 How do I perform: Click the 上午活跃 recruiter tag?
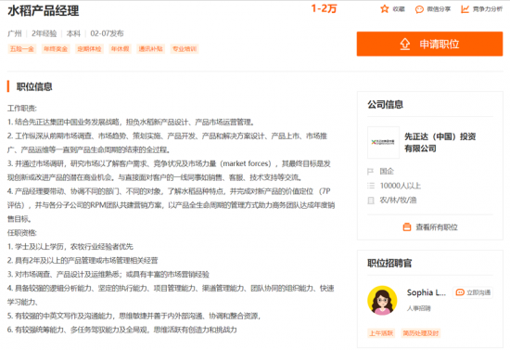tap(381, 333)
